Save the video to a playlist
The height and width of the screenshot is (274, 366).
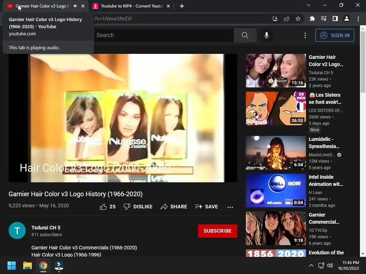click(207, 207)
